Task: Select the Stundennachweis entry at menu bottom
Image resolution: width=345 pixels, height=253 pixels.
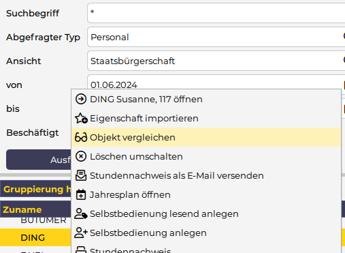Action: [206, 248]
